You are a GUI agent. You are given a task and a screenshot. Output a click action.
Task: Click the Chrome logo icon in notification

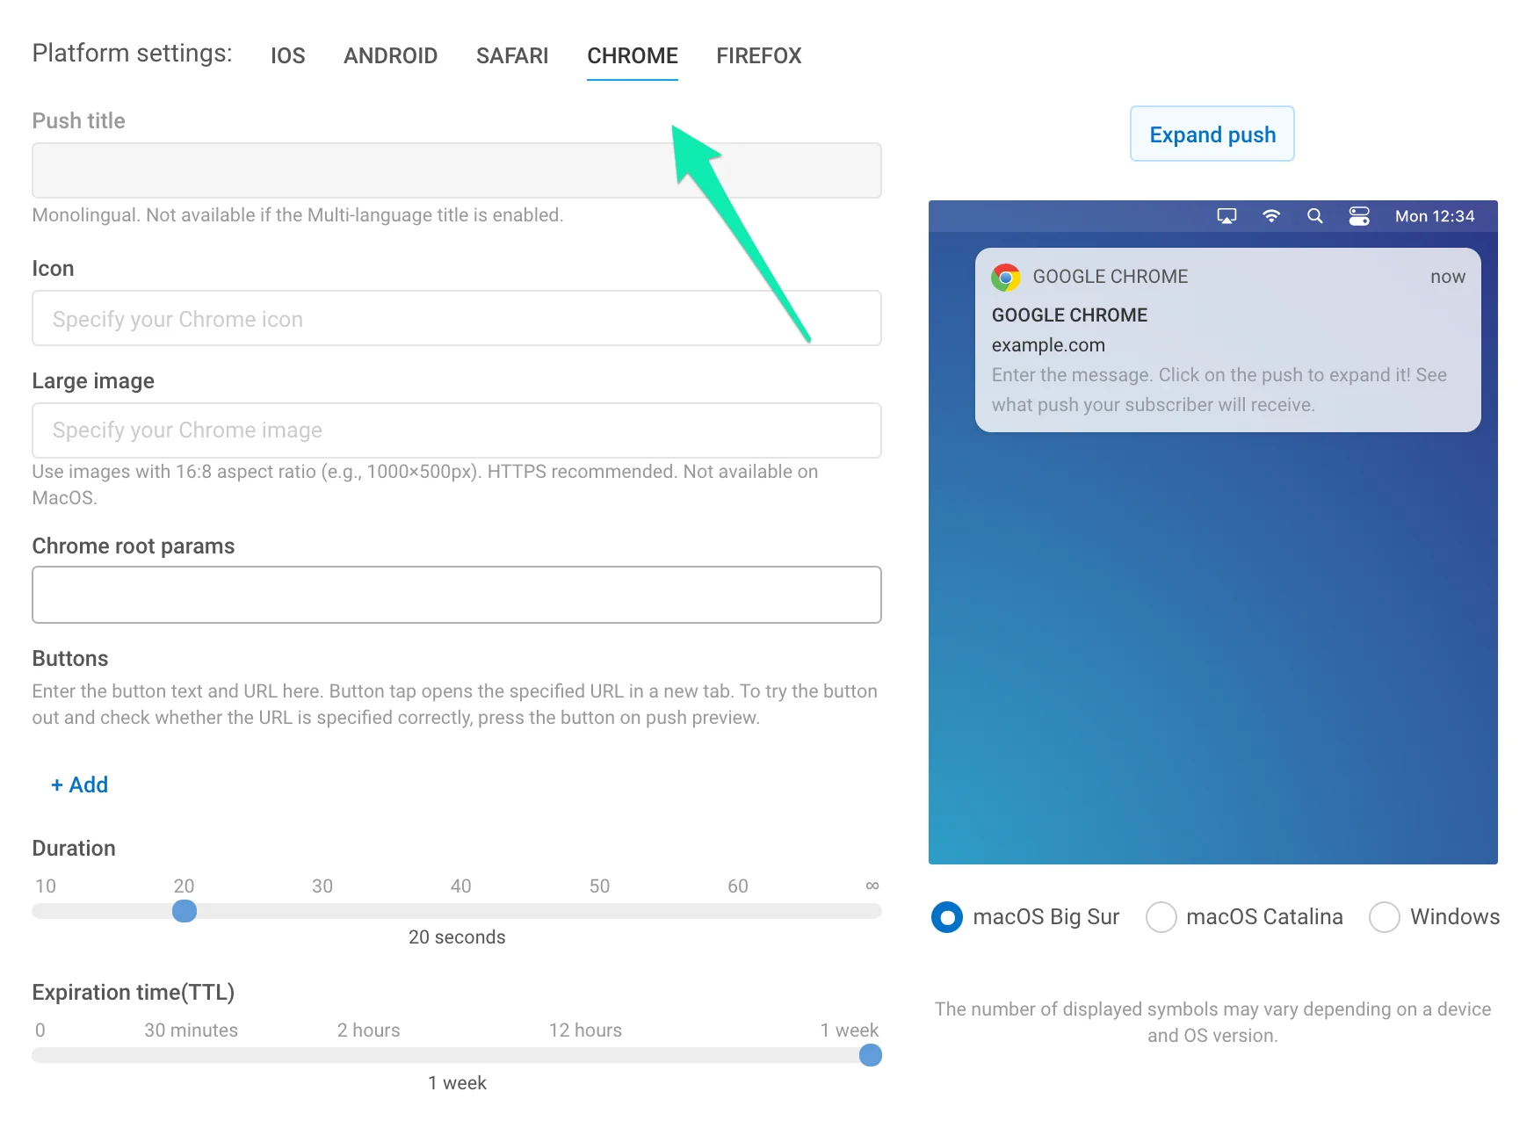pos(1005,278)
